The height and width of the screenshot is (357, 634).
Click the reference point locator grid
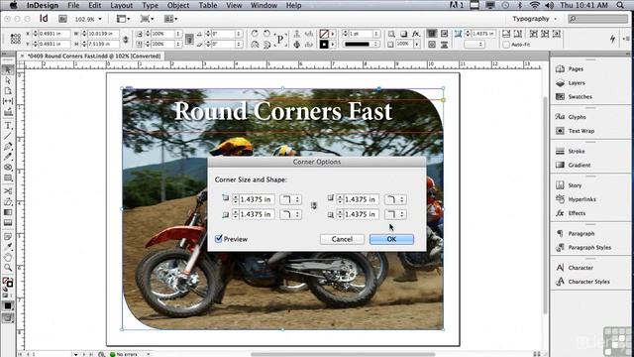(16, 39)
